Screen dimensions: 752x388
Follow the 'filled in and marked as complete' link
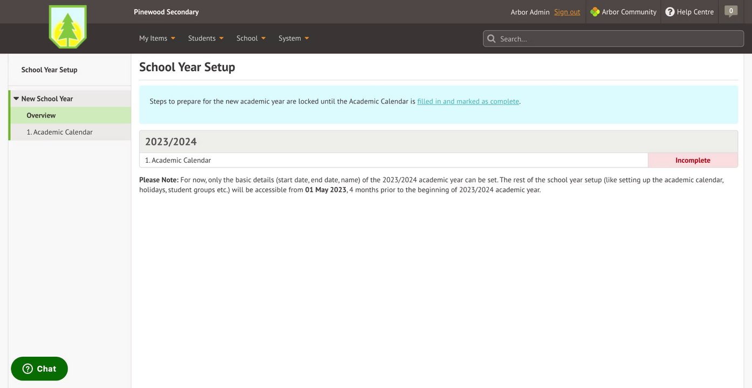pos(468,101)
